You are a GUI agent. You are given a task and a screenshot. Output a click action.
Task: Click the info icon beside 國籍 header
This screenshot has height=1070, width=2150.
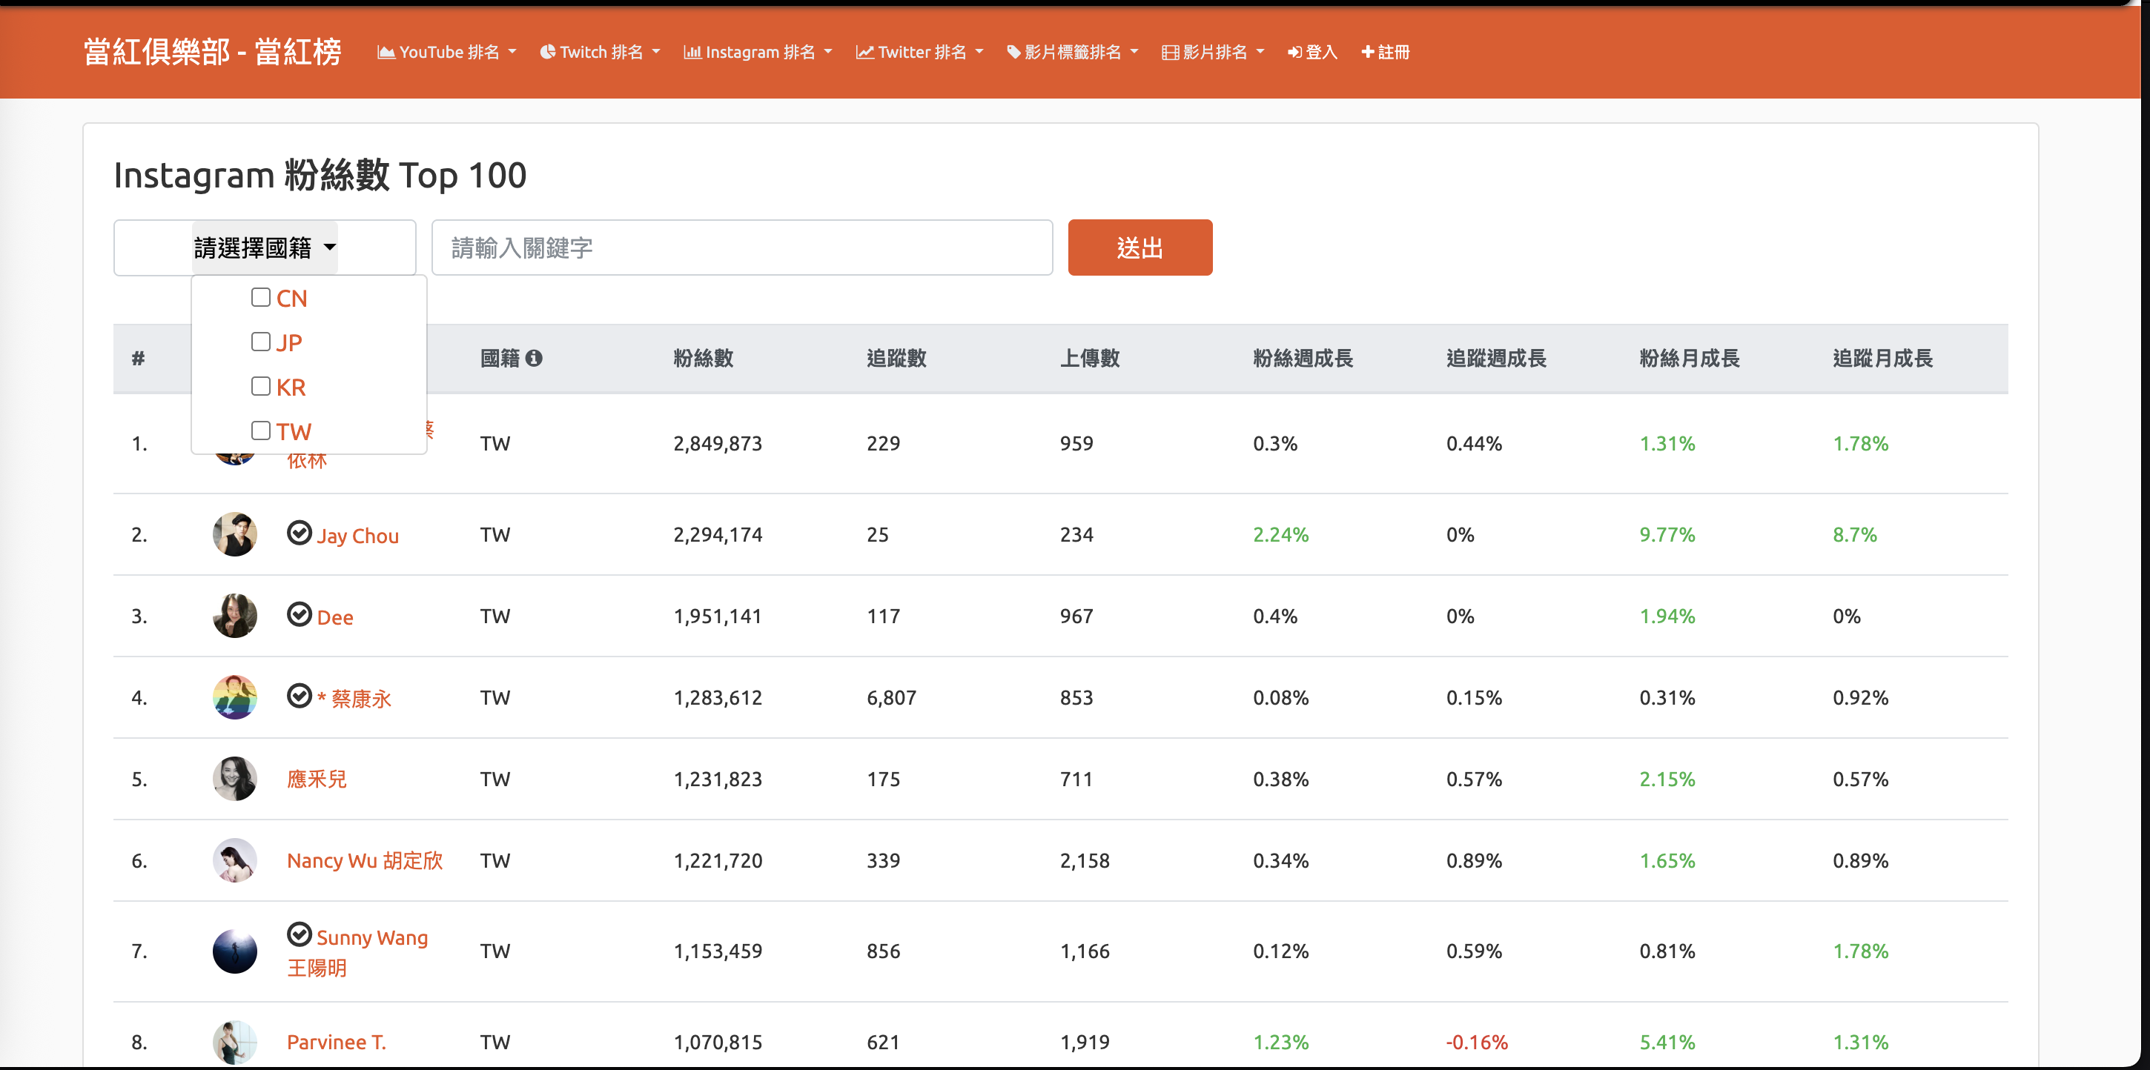tap(534, 359)
